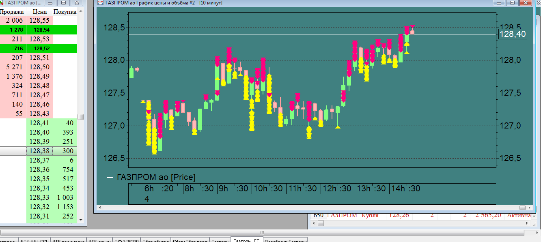
Task: Select order number 650 in the orders table
Action: click(x=319, y=215)
